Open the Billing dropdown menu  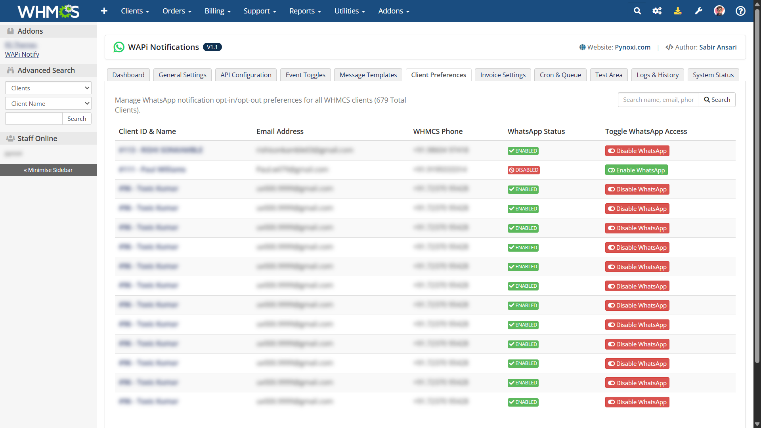218,11
